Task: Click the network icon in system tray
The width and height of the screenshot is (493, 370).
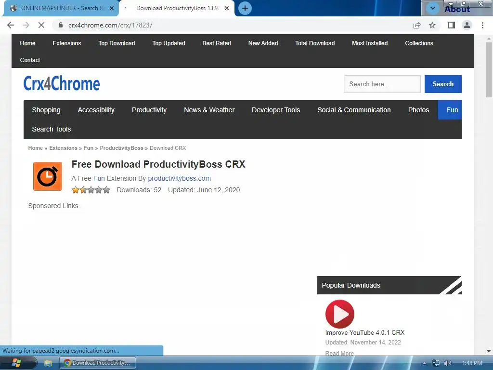Action: (x=436, y=363)
